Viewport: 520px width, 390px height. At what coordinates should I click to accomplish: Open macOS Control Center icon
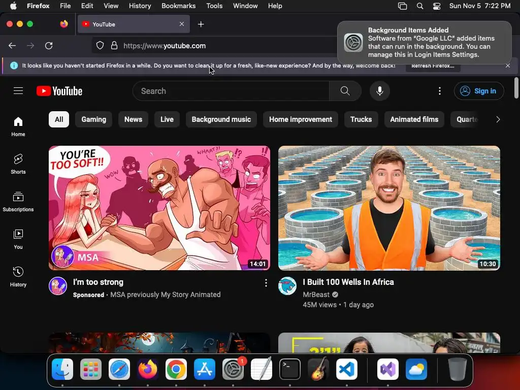(436, 6)
